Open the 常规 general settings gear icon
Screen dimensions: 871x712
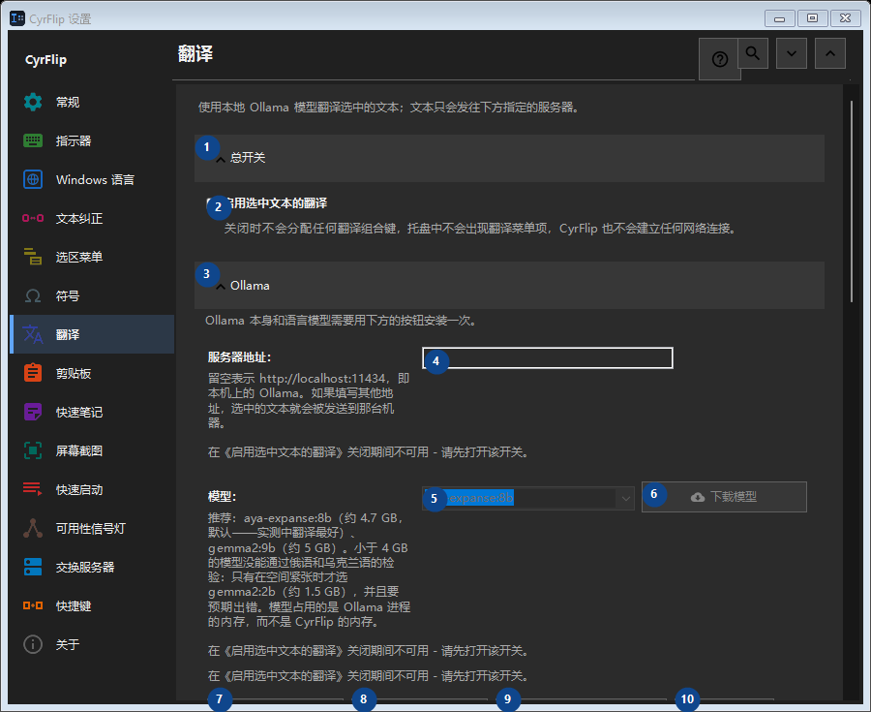pos(33,103)
